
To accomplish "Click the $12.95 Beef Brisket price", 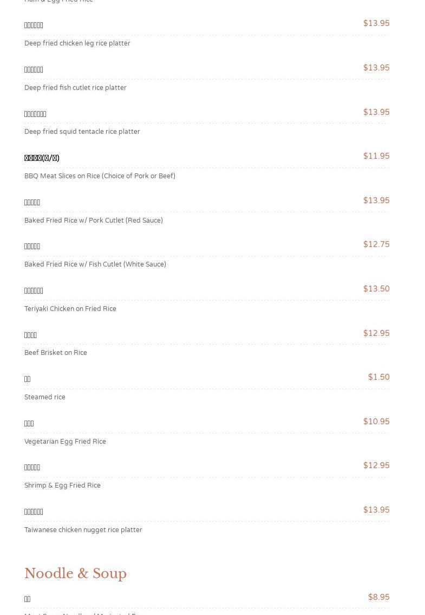I will (376, 333).
